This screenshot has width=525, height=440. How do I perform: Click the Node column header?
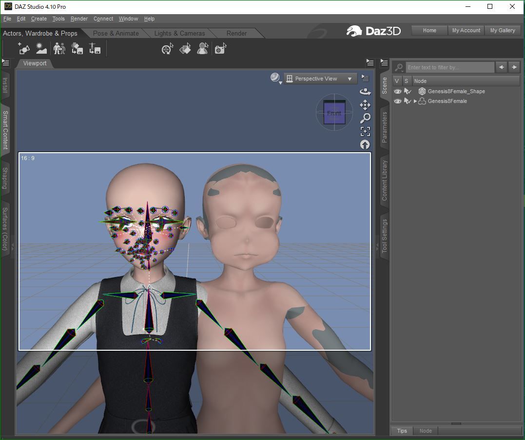point(466,81)
